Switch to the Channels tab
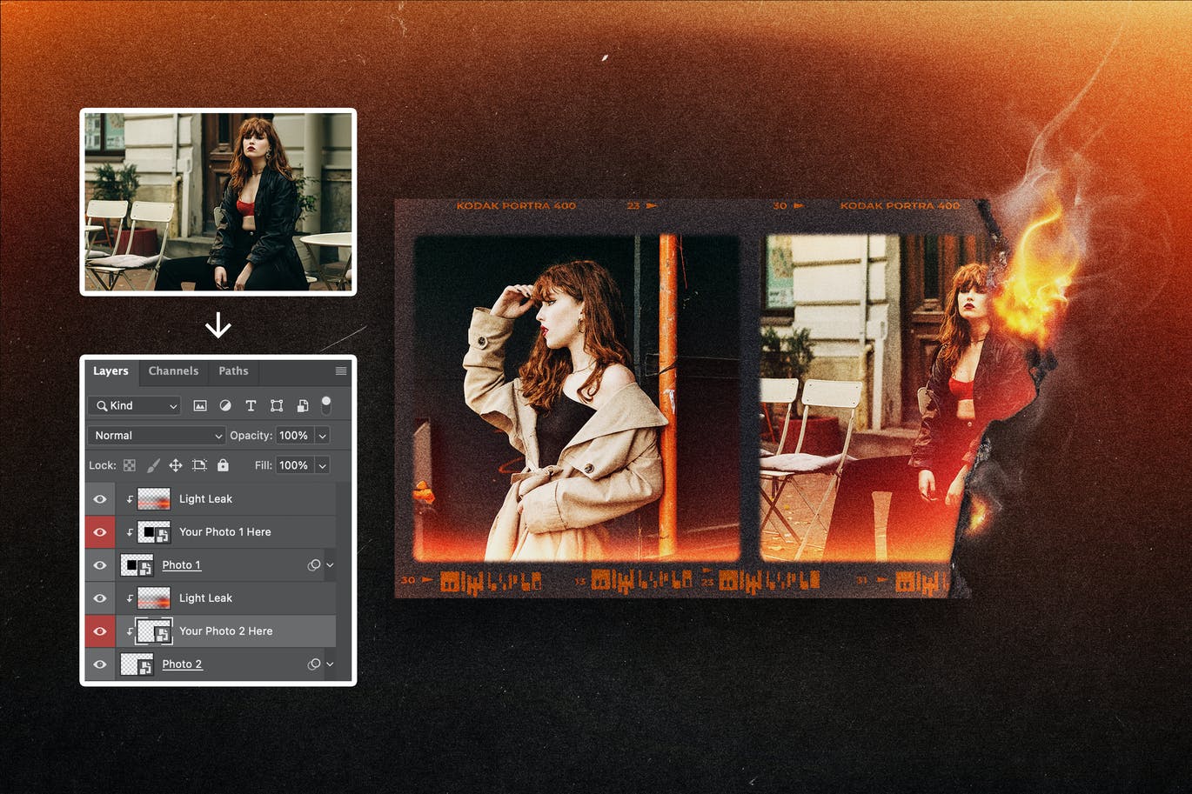The width and height of the screenshot is (1192, 794). pyautogui.click(x=173, y=371)
